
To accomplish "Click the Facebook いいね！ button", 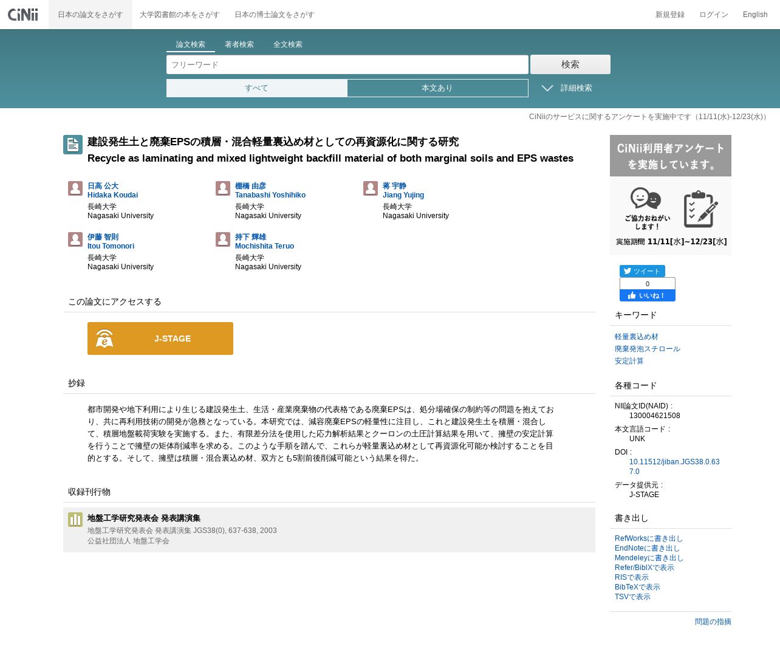I will pos(648,295).
